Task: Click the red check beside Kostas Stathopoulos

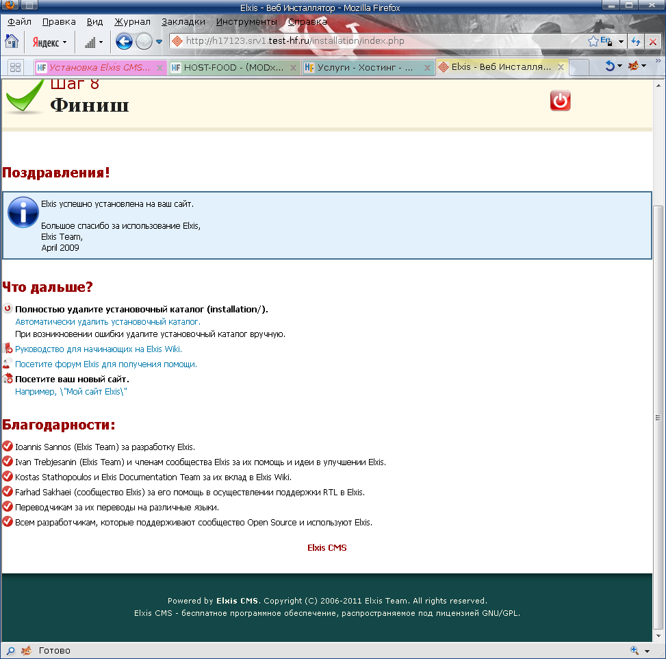Action: [8, 476]
